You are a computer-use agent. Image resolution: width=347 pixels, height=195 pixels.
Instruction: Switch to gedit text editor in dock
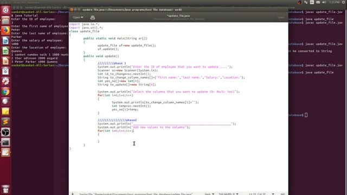[x=5, y=153]
